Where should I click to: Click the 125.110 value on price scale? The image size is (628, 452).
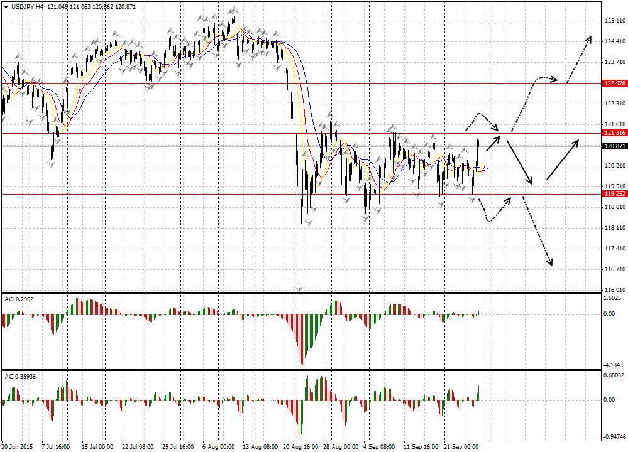click(x=614, y=21)
